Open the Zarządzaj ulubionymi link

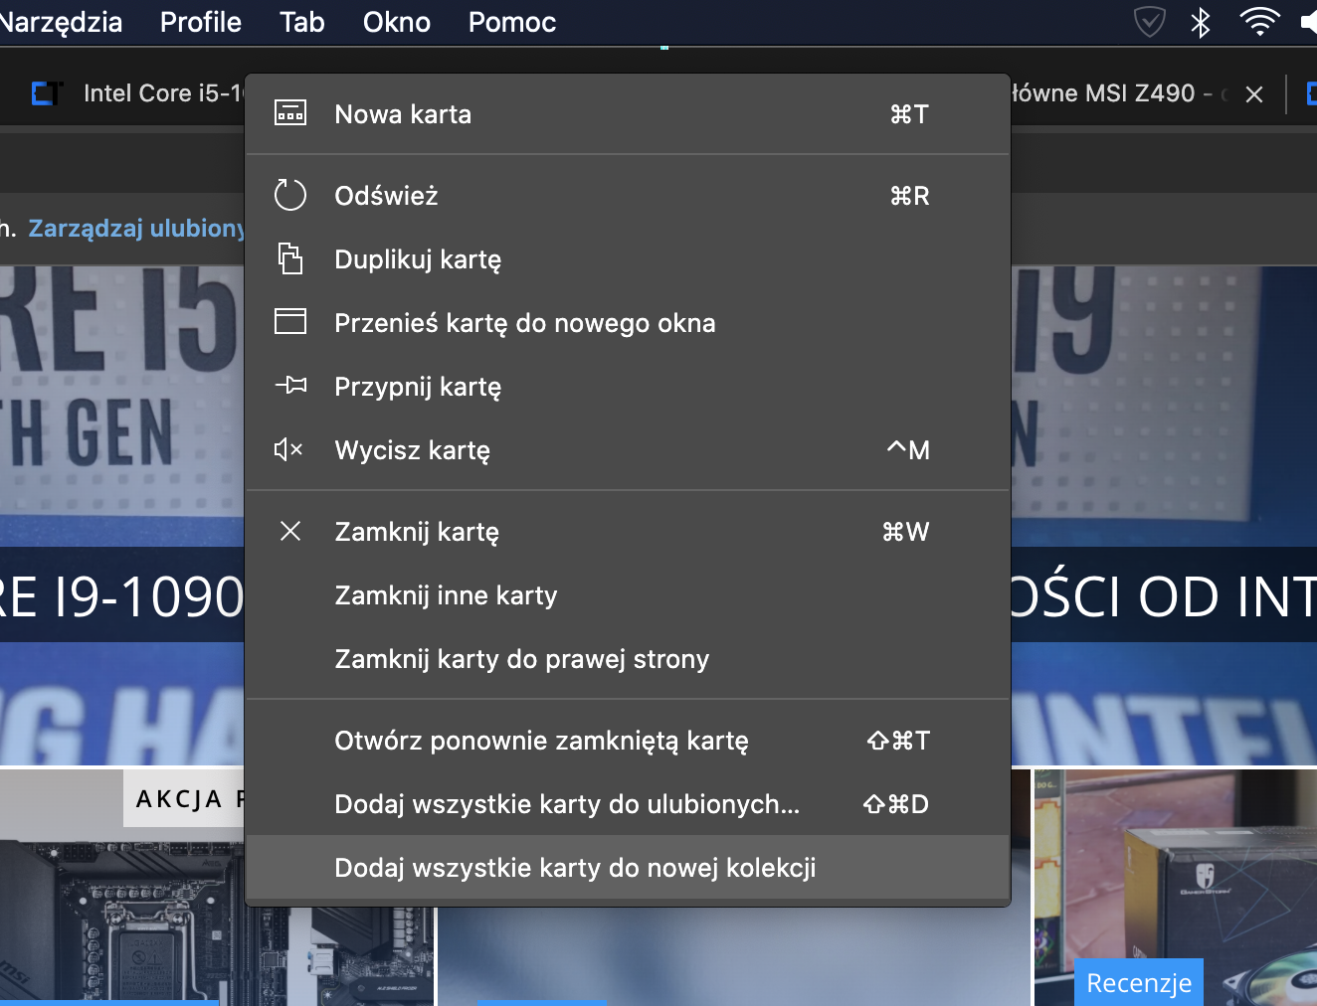[x=136, y=229]
